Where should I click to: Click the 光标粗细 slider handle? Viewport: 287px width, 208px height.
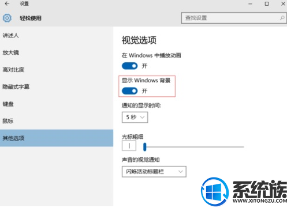point(145,147)
